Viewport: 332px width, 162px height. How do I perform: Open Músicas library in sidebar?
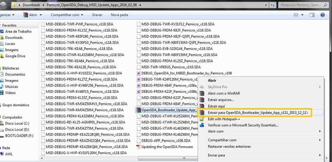point(11,87)
